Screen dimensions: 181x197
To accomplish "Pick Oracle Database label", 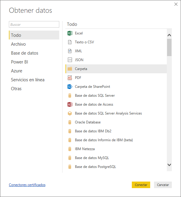I will [88, 122].
